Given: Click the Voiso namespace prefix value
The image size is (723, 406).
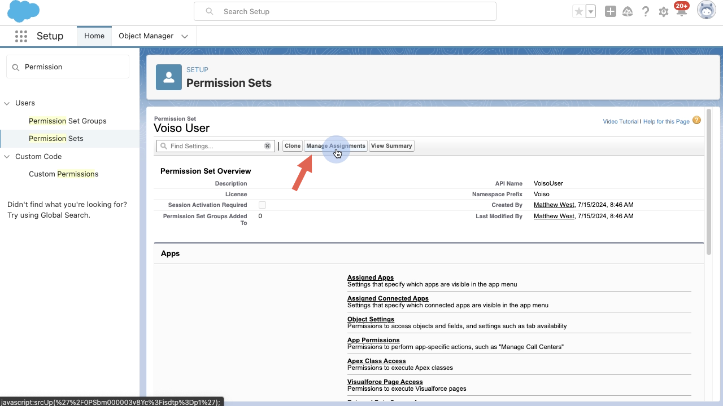Looking at the screenshot, I should point(542,195).
